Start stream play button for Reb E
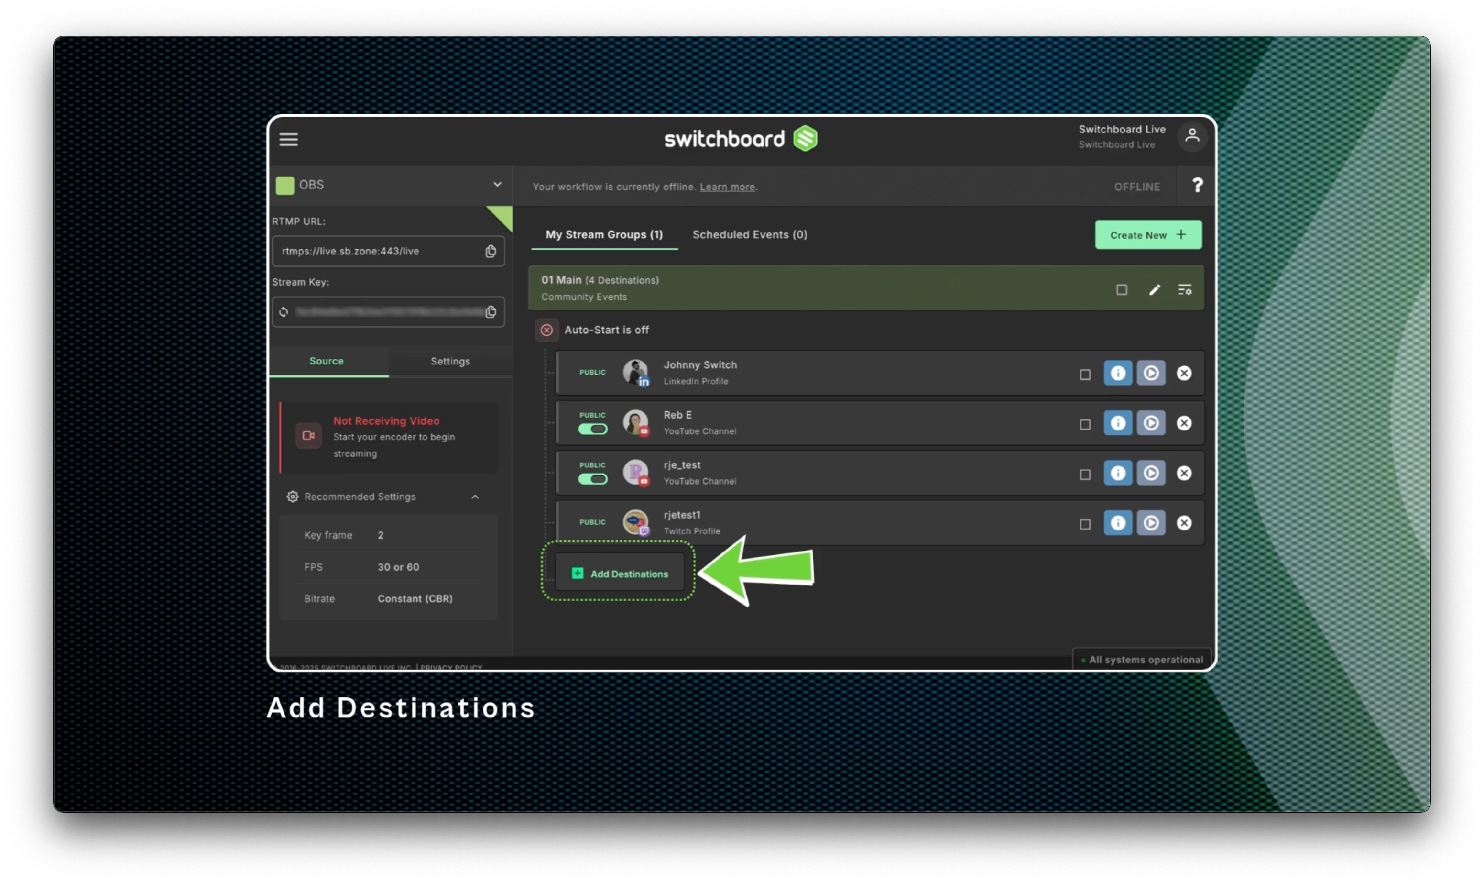Image resolution: width=1484 pixels, height=883 pixels. [x=1150, y=423]
